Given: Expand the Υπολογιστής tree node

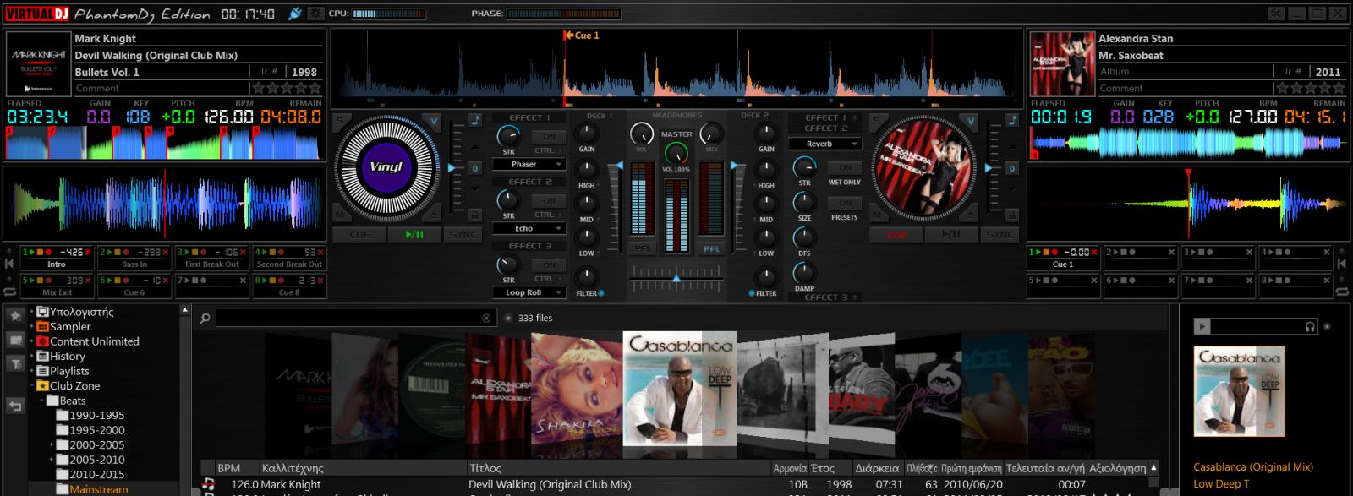Looking at the screenshot, I should point(32,312).
